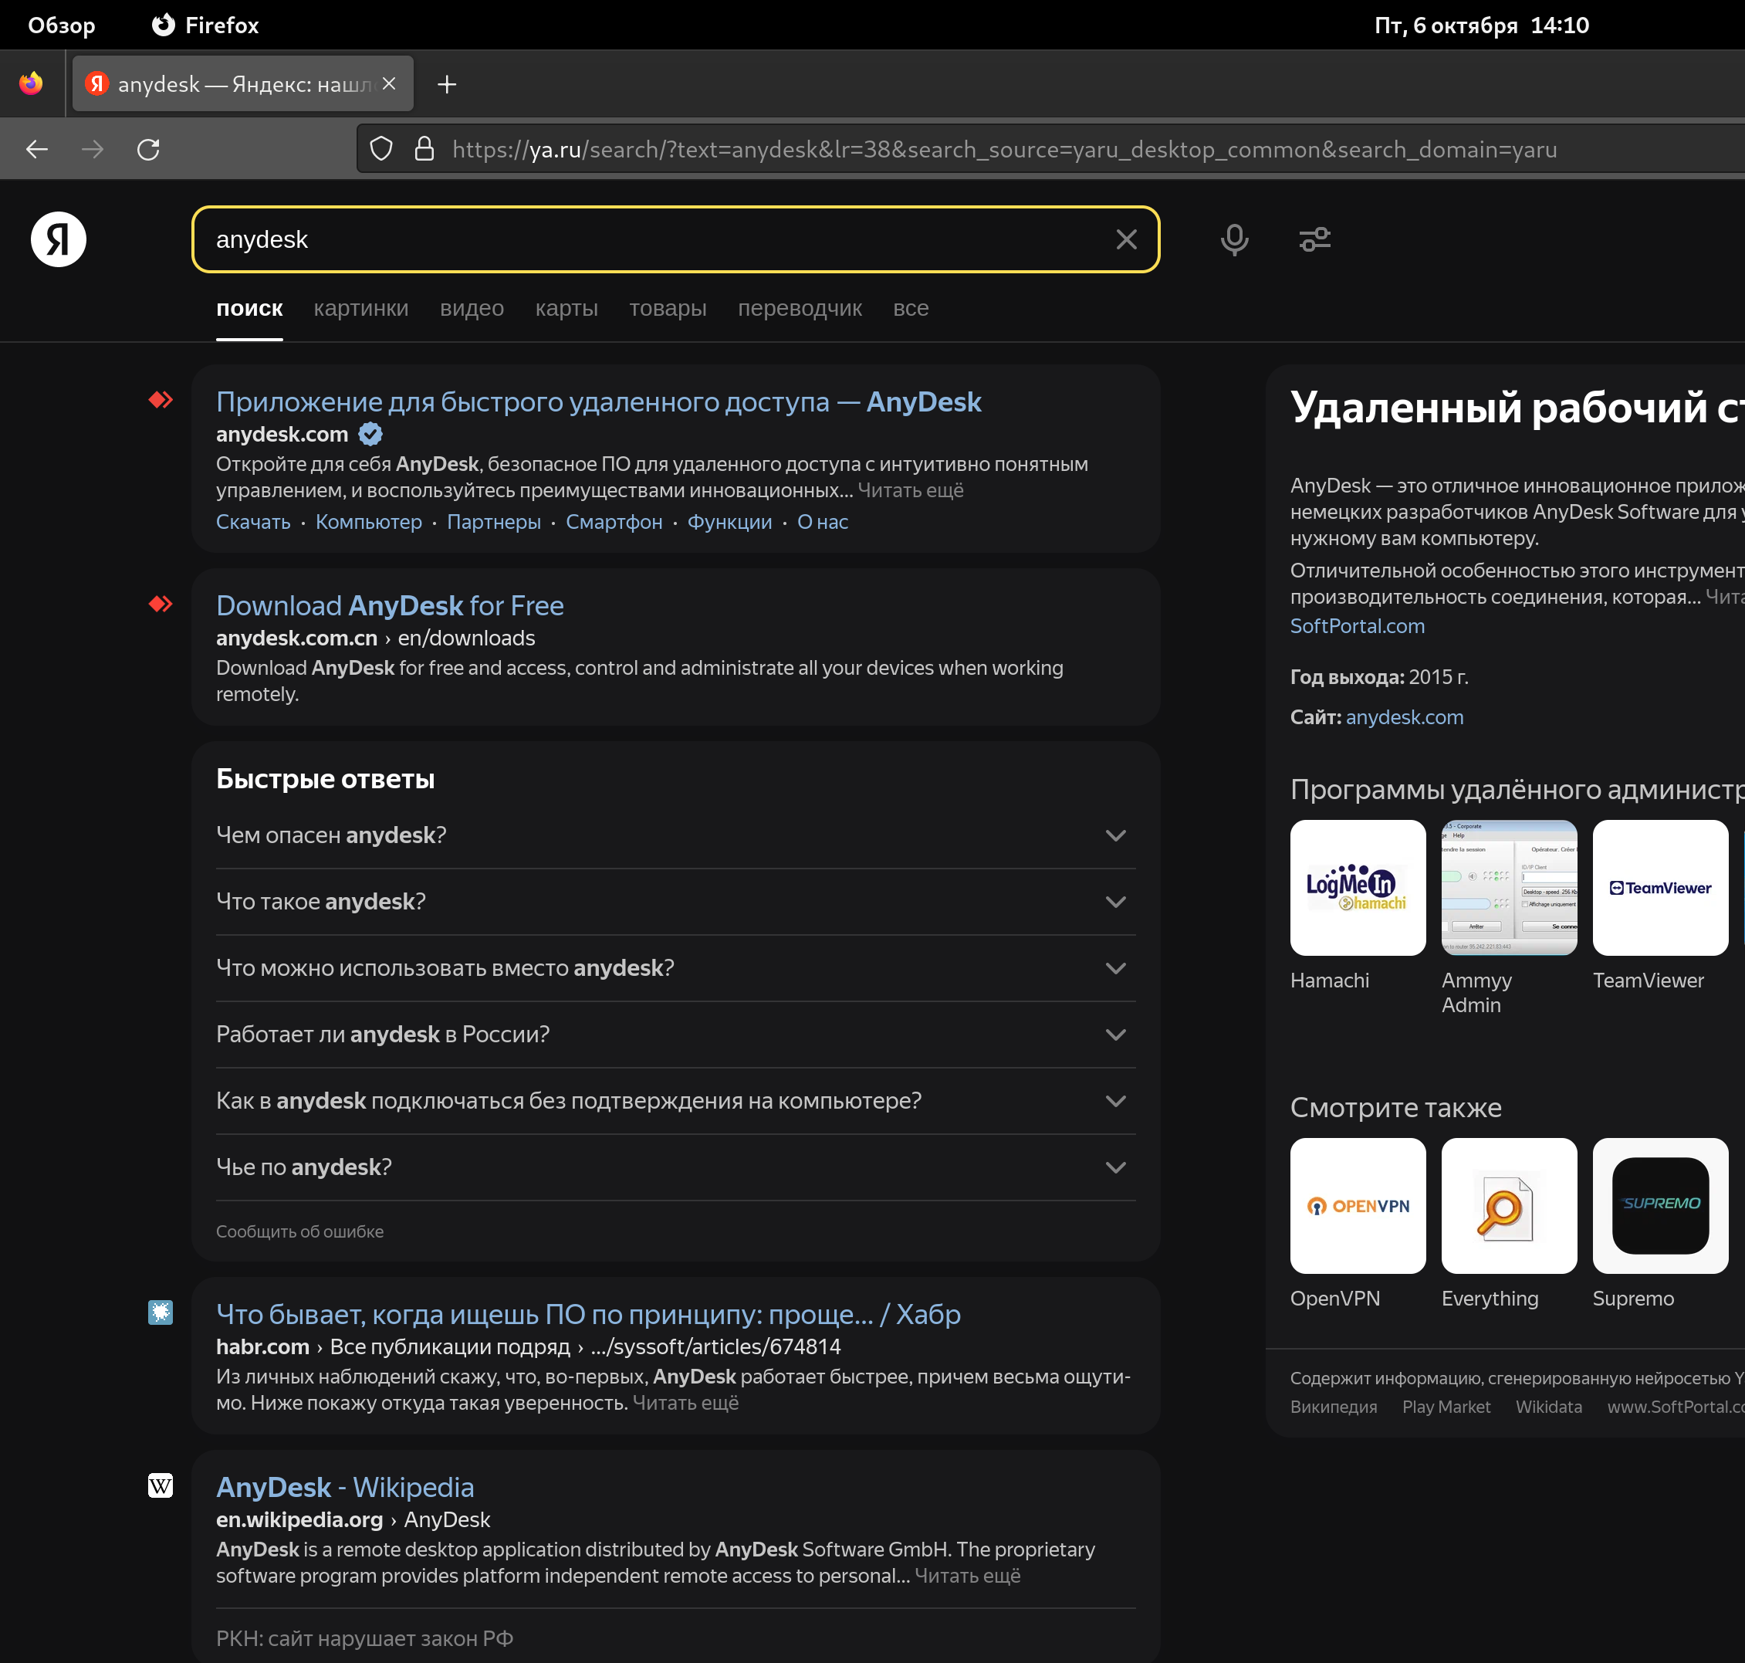
Task: Open 'все' services tab
Action: pos(911,309)
